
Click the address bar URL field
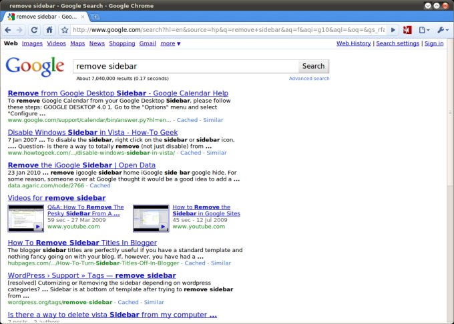229,30
